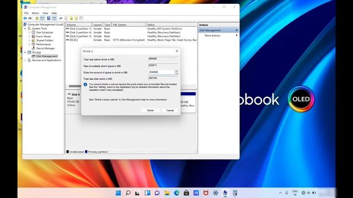Open the Settings gear on taskbar
The width and height of the screenshot is (353, 198).
point(216,193)
